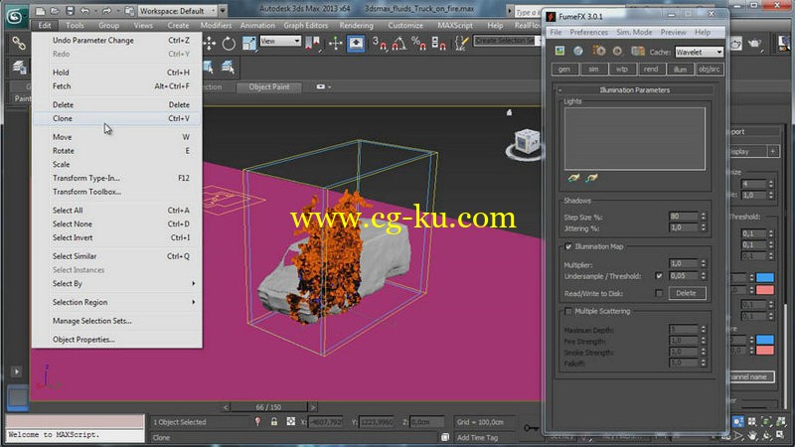Toggle the Illumination Map checkbox

pyautogui.click(x=568, y=246)
